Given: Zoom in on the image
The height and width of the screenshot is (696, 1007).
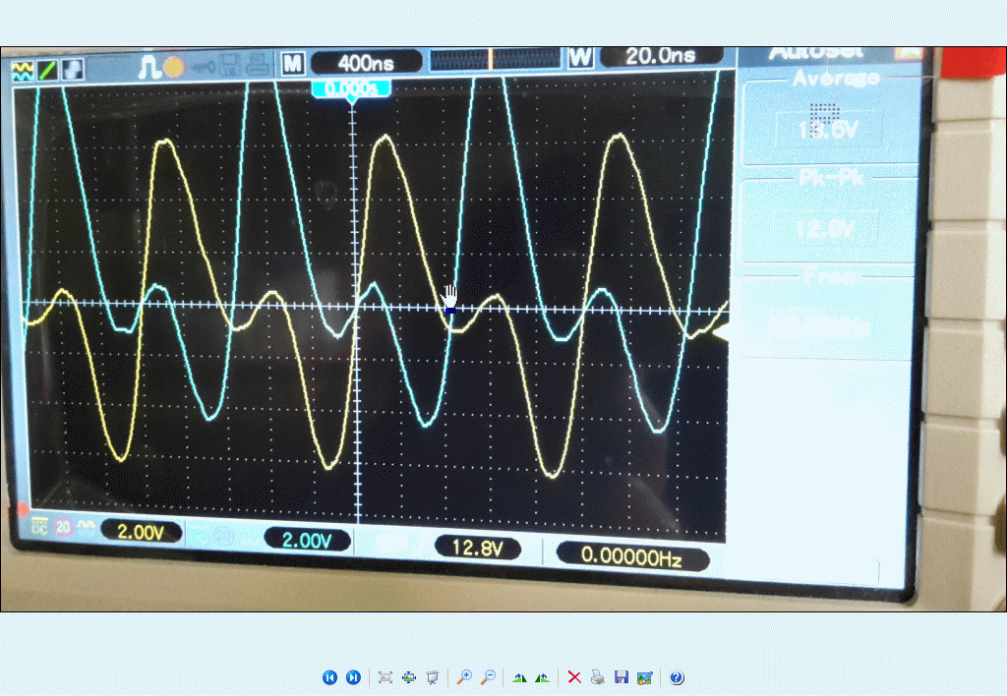Looking at the screenshot, I should tap(464, 677).
